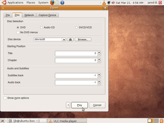The width and height of the screenshot is (164, 123).
Task: Decrease the Chapter spinner value
Action: [x=99, y=62]
